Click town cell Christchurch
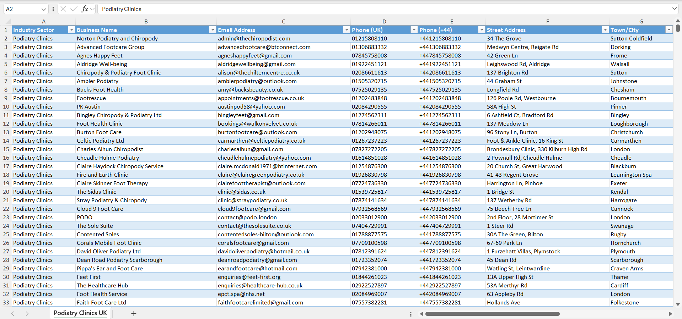682x319 pixels. tap(641, 132)
